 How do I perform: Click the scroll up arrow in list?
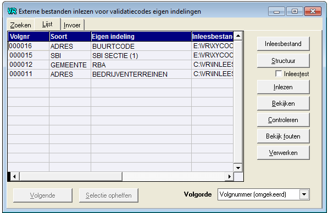click(238, 36)
